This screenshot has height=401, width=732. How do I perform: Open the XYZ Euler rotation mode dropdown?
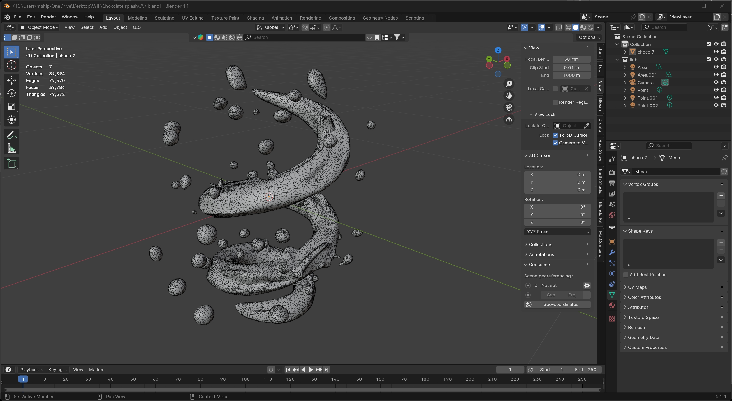[557, 232]
